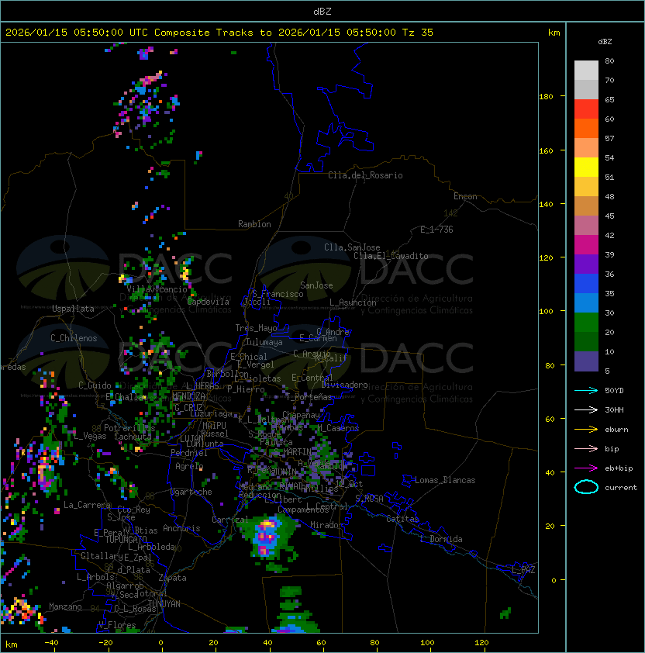The height and width of the screenshot is (653, 645).
Task: Click the Anchoris label on map
Action: [x=181, y=528]
